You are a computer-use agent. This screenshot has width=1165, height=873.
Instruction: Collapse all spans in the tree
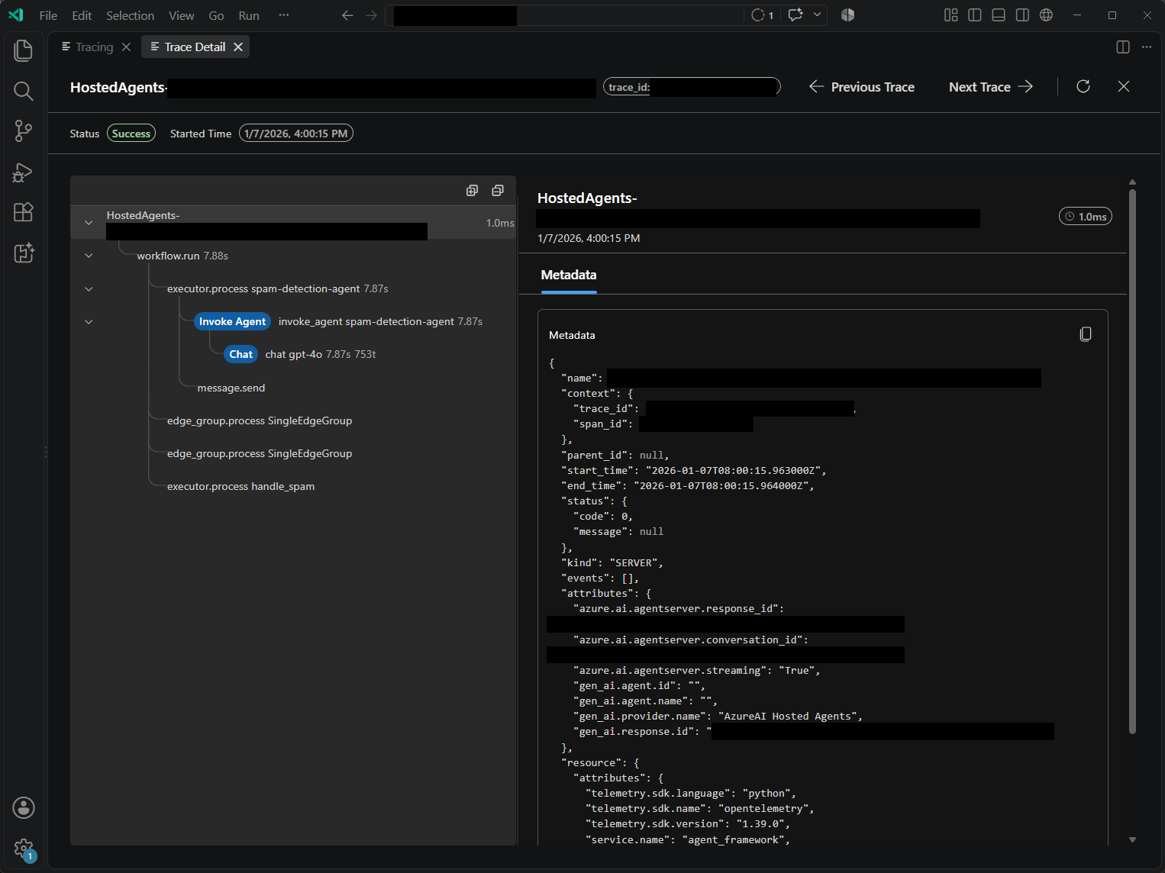(498, 191)
